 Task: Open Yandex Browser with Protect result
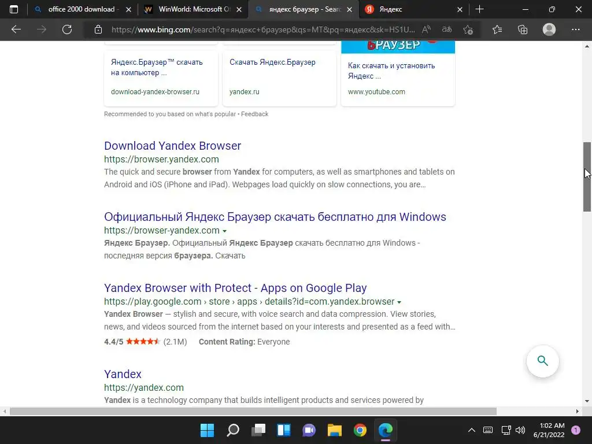235,288
